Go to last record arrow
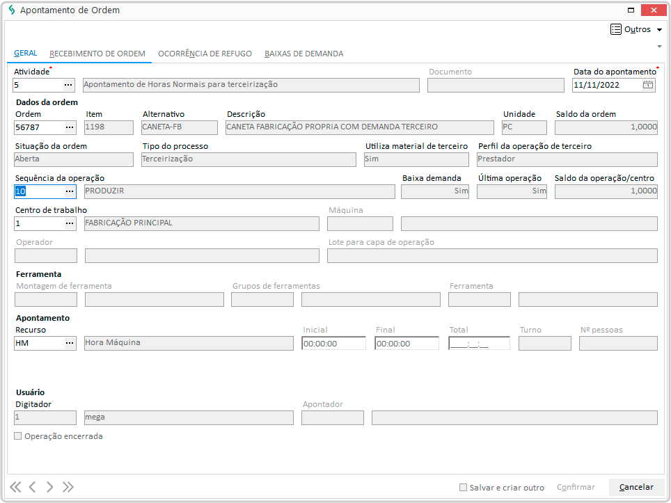 68,487
